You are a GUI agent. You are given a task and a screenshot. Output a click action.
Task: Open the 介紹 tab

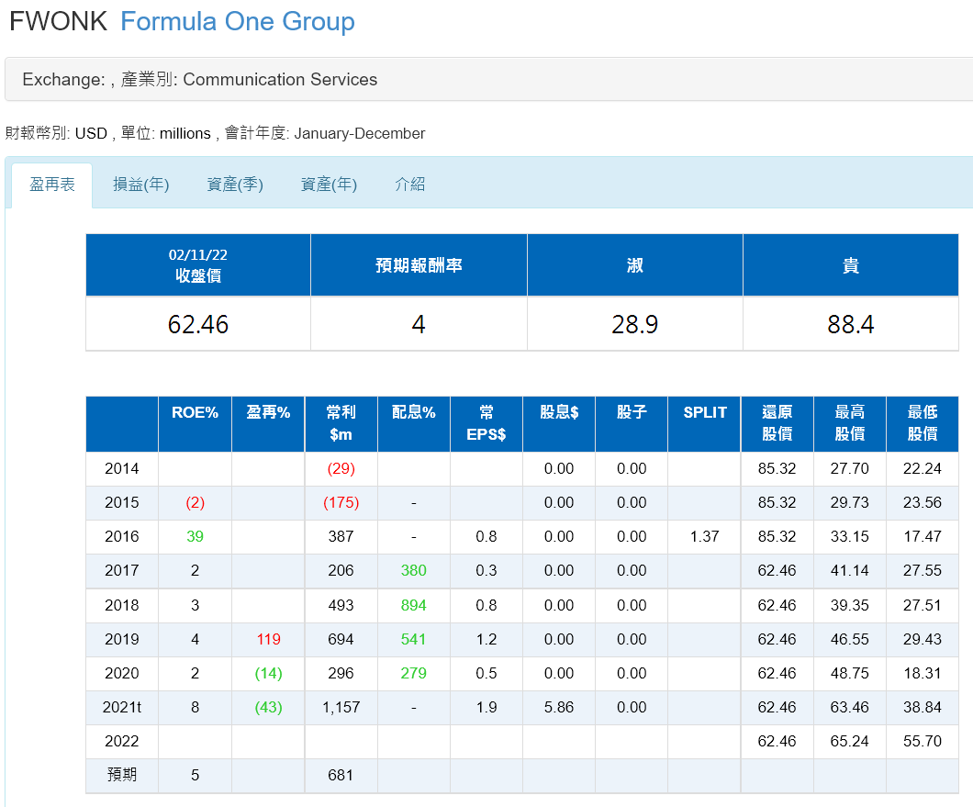tap(409, 185)
